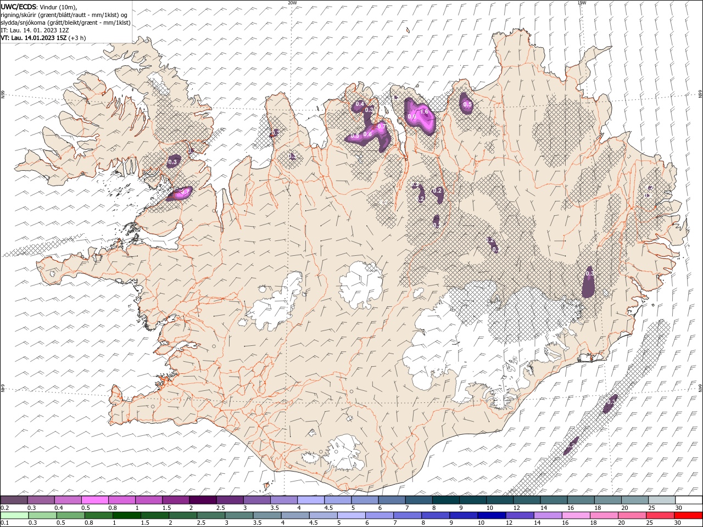703x527 pixels.
Task: Click the 'rigning/skúrir' legend description line
Action: [63, 15]
